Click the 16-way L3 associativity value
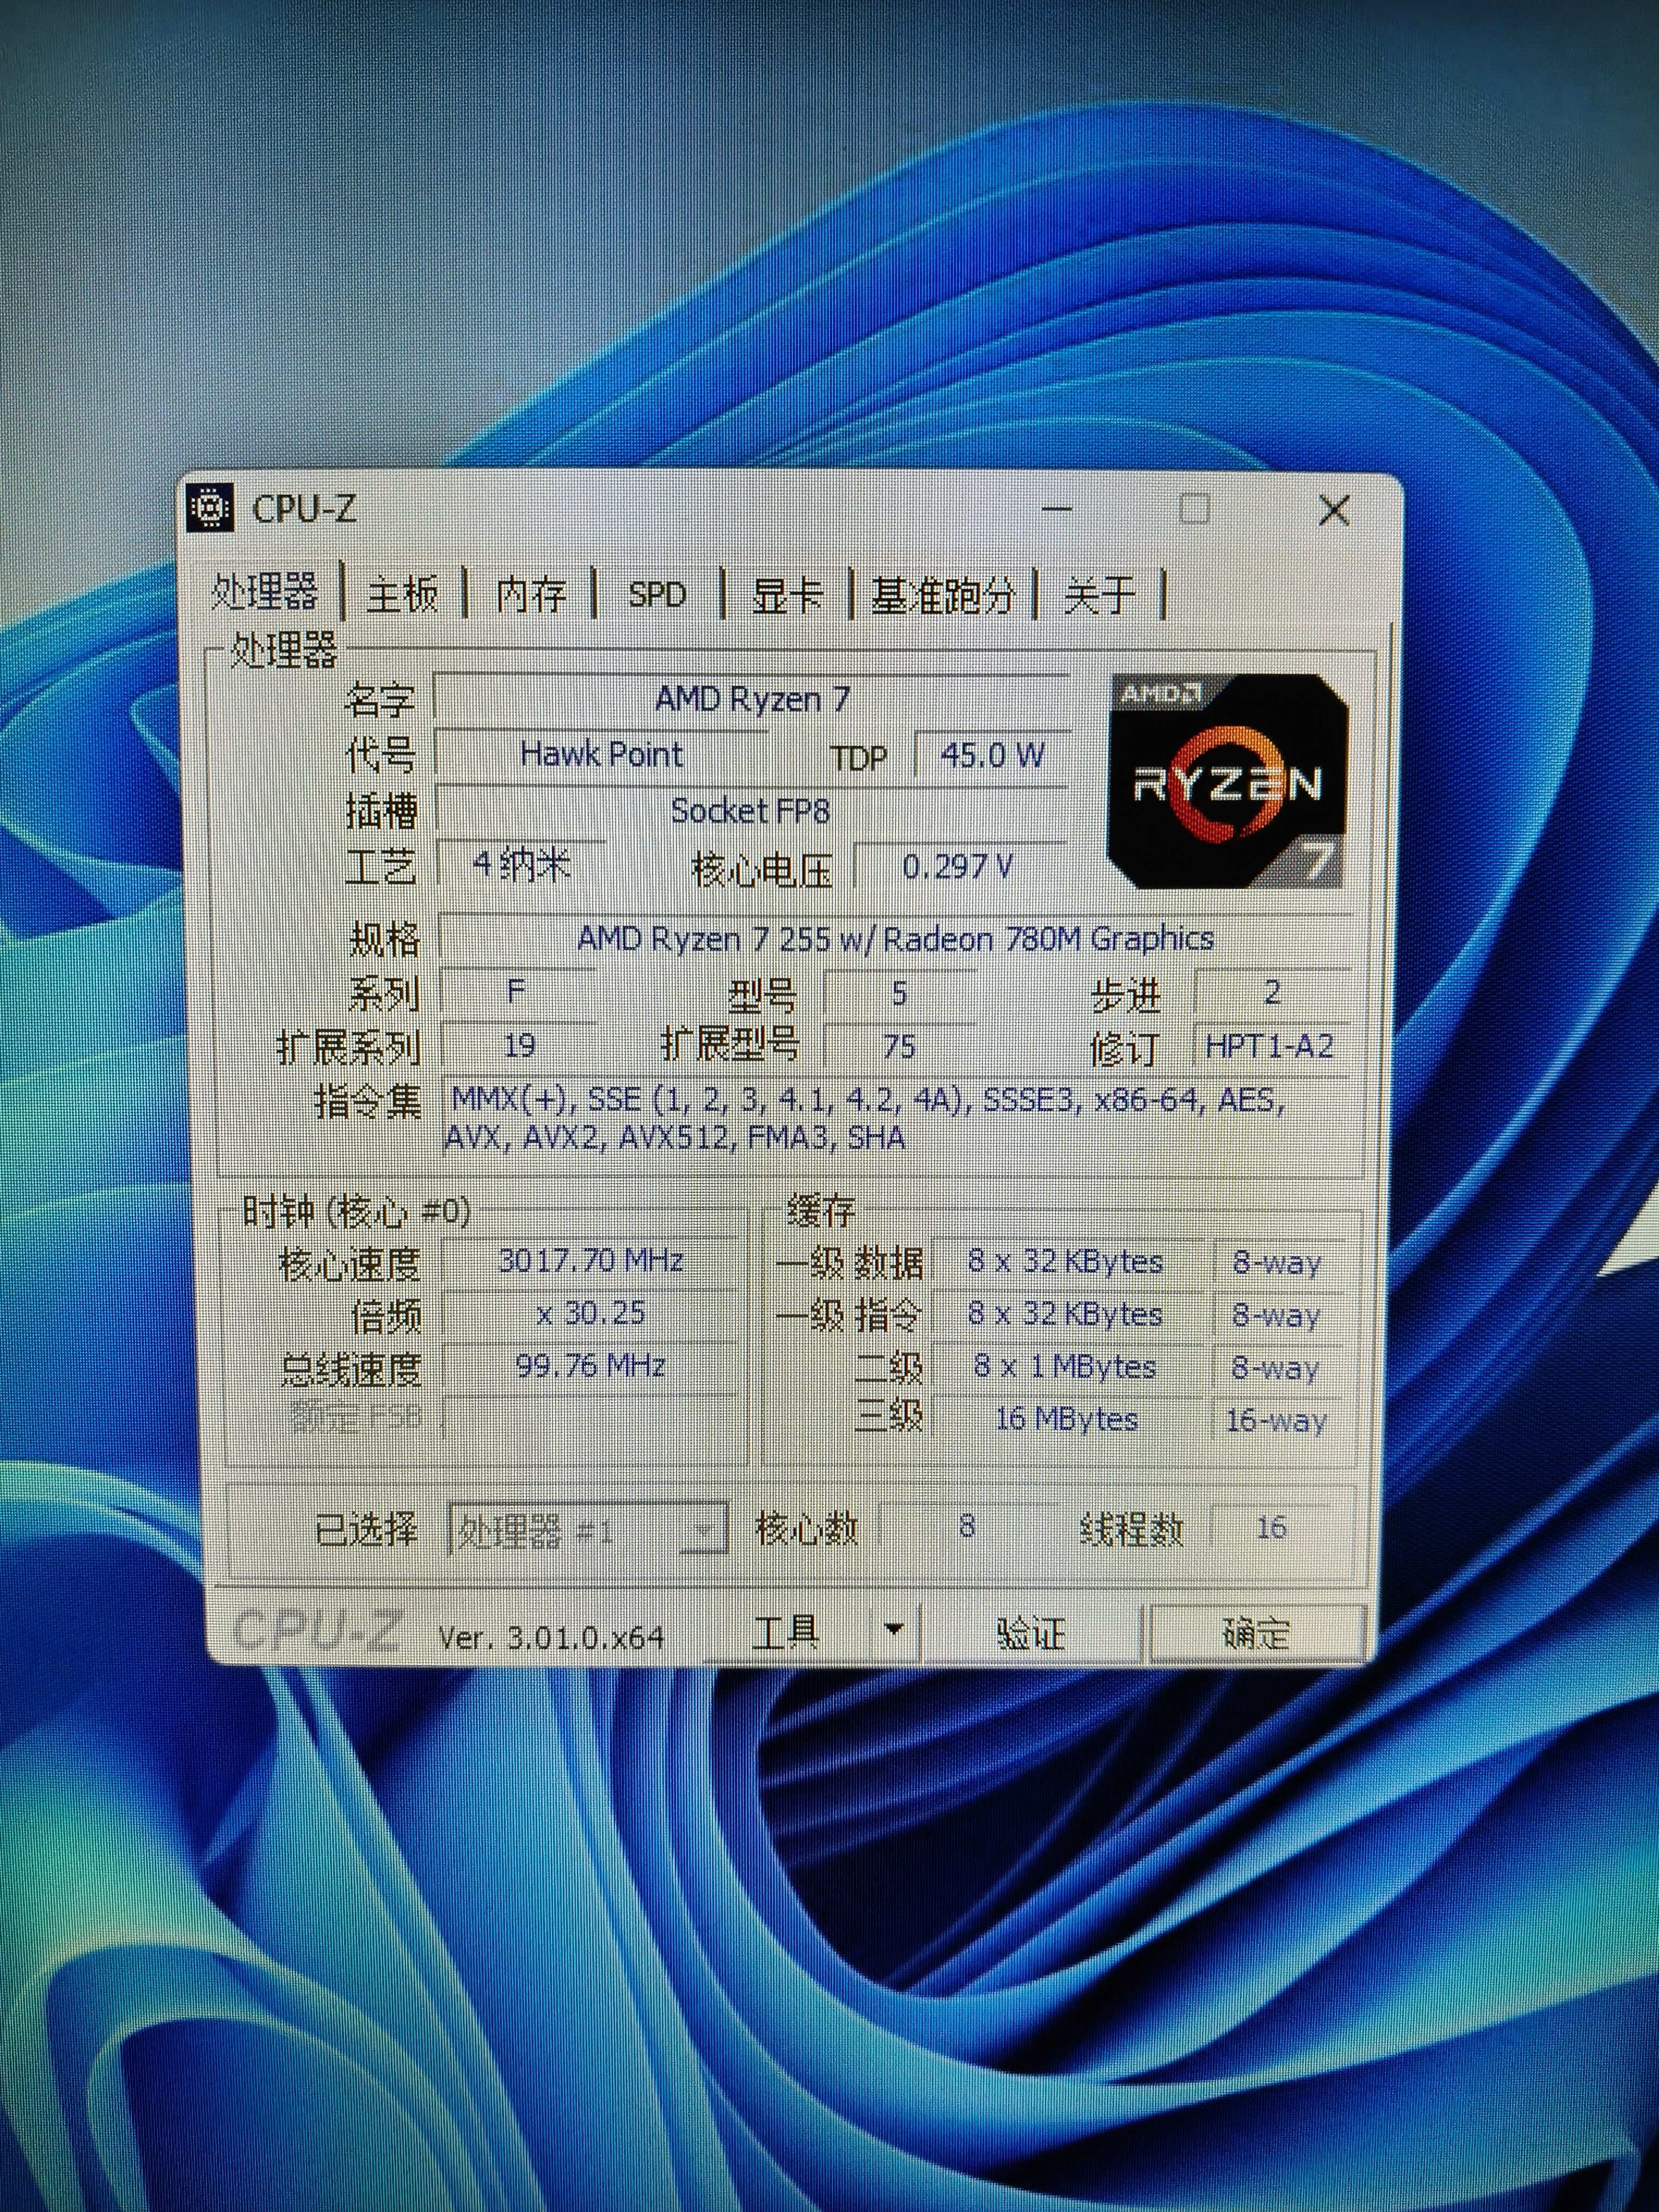The image size is (1659, 2212). coord(1276,1420)
